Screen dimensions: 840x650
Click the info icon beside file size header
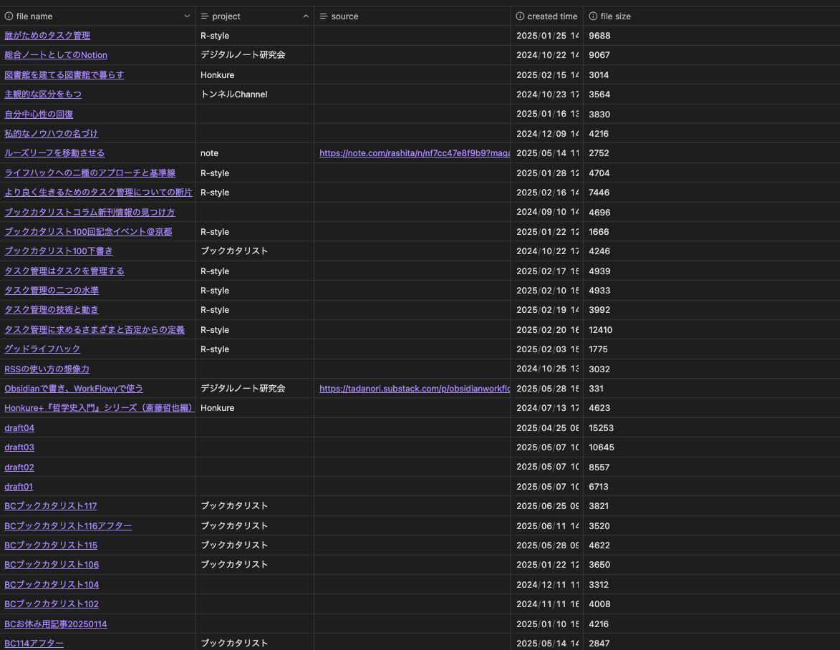point(593,16)
